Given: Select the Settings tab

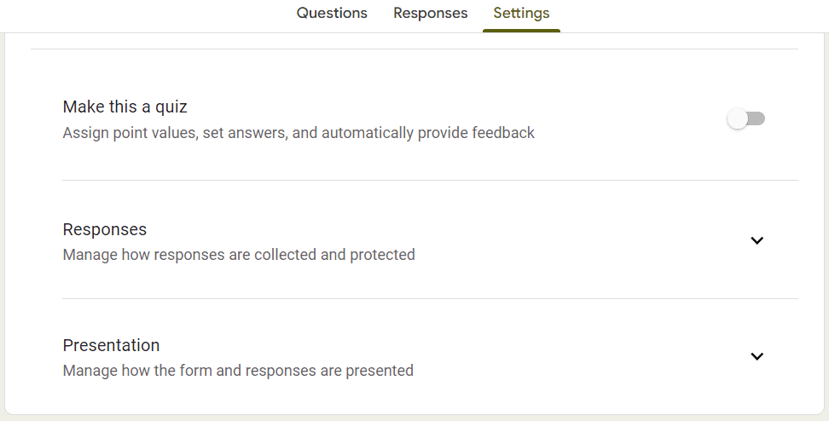Looking at the screenshot, I should click(x=521, y=13).
